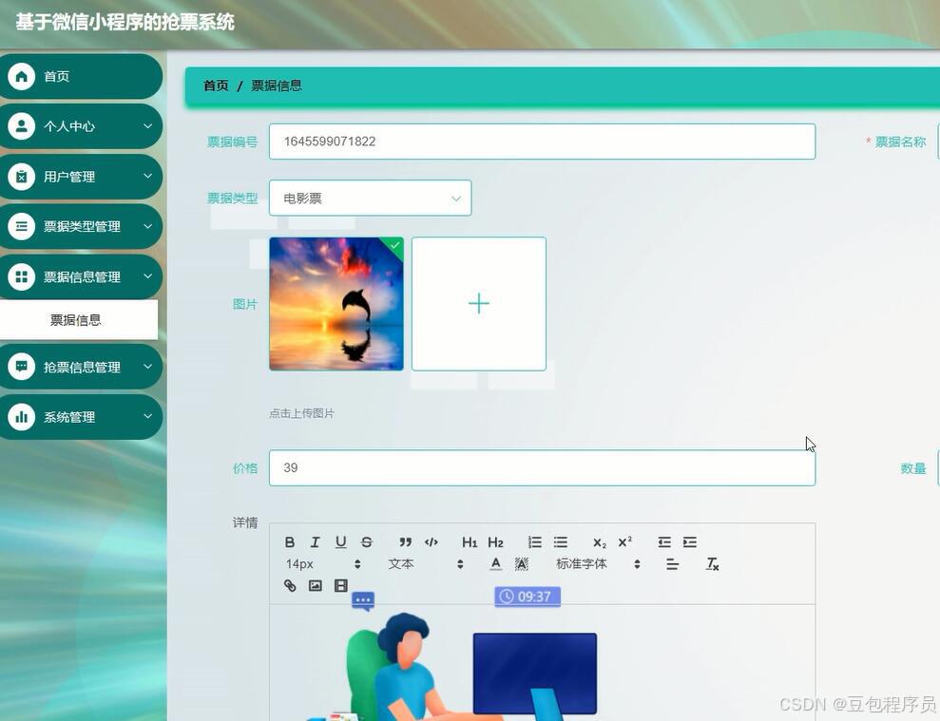Expand the 用户管理 sidebar section
940x721 pixels.
pyautogui.click(x=81, y=177)
